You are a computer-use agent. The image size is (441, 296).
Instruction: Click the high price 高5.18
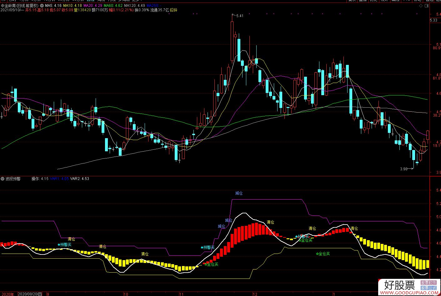43,10
